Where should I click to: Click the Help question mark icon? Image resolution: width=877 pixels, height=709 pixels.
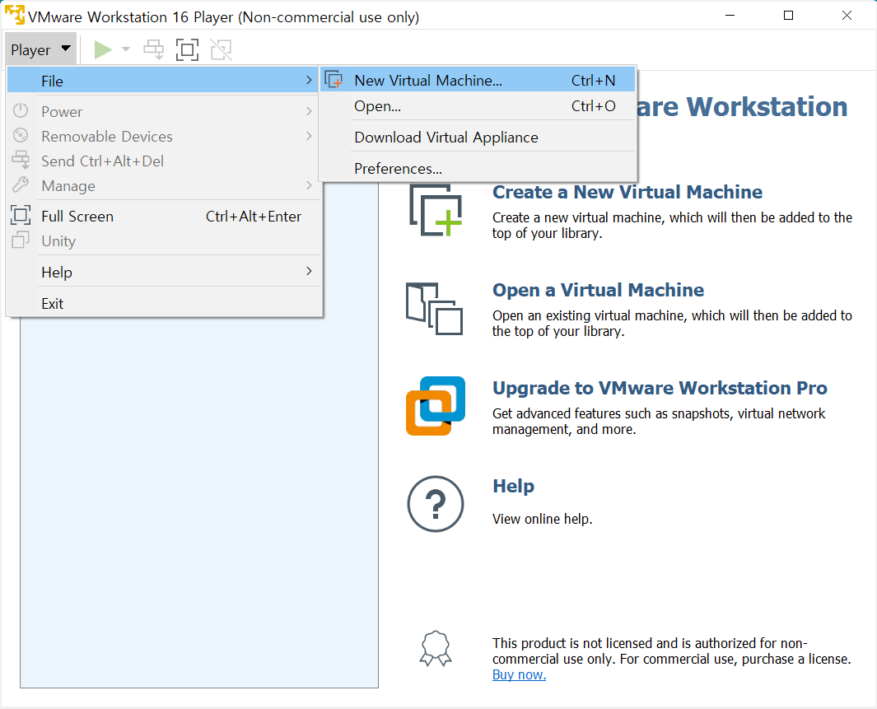pos(435,504)
